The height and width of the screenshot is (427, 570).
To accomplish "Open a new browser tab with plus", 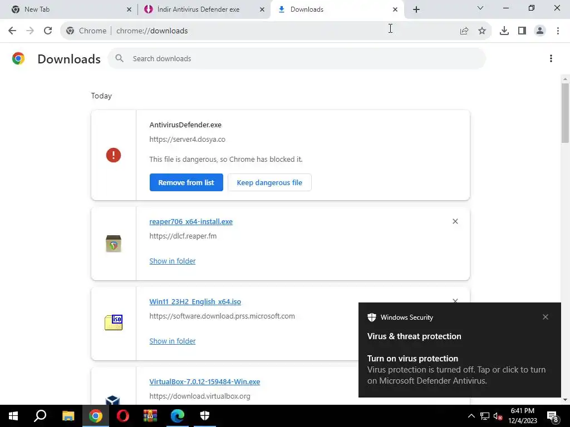I will coord(416,9).
